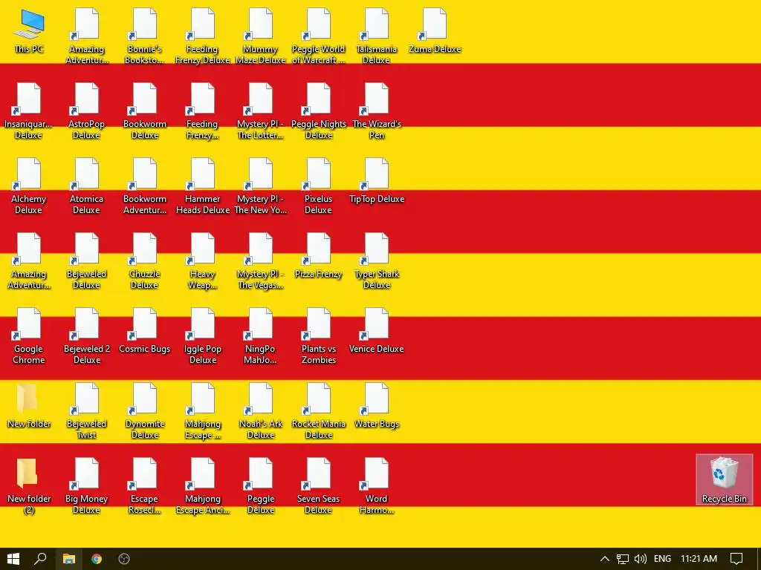Select the Talismania Deluxe shortcut

pyautogui.click(x=376, y=36)
